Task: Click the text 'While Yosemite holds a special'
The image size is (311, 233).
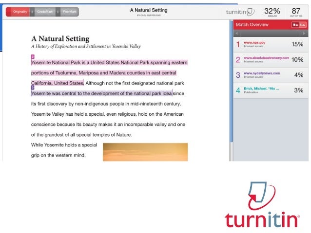Action: click(x=64, y=145)
